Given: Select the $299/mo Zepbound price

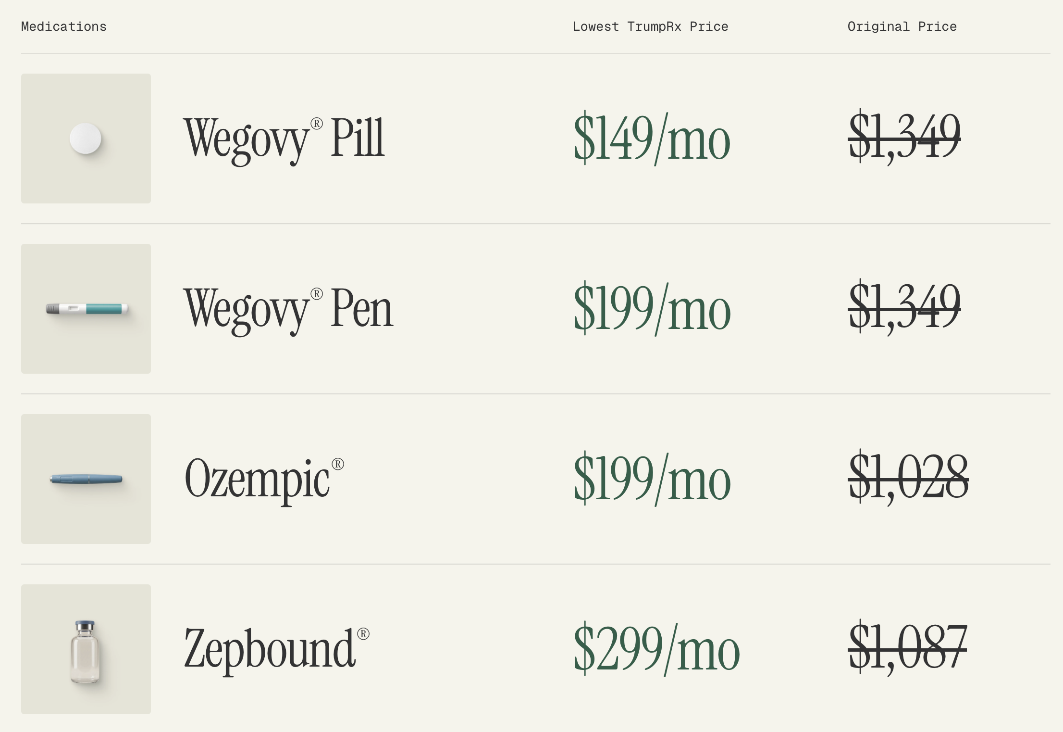Looking at the screenshot, I should pos(656,649).
